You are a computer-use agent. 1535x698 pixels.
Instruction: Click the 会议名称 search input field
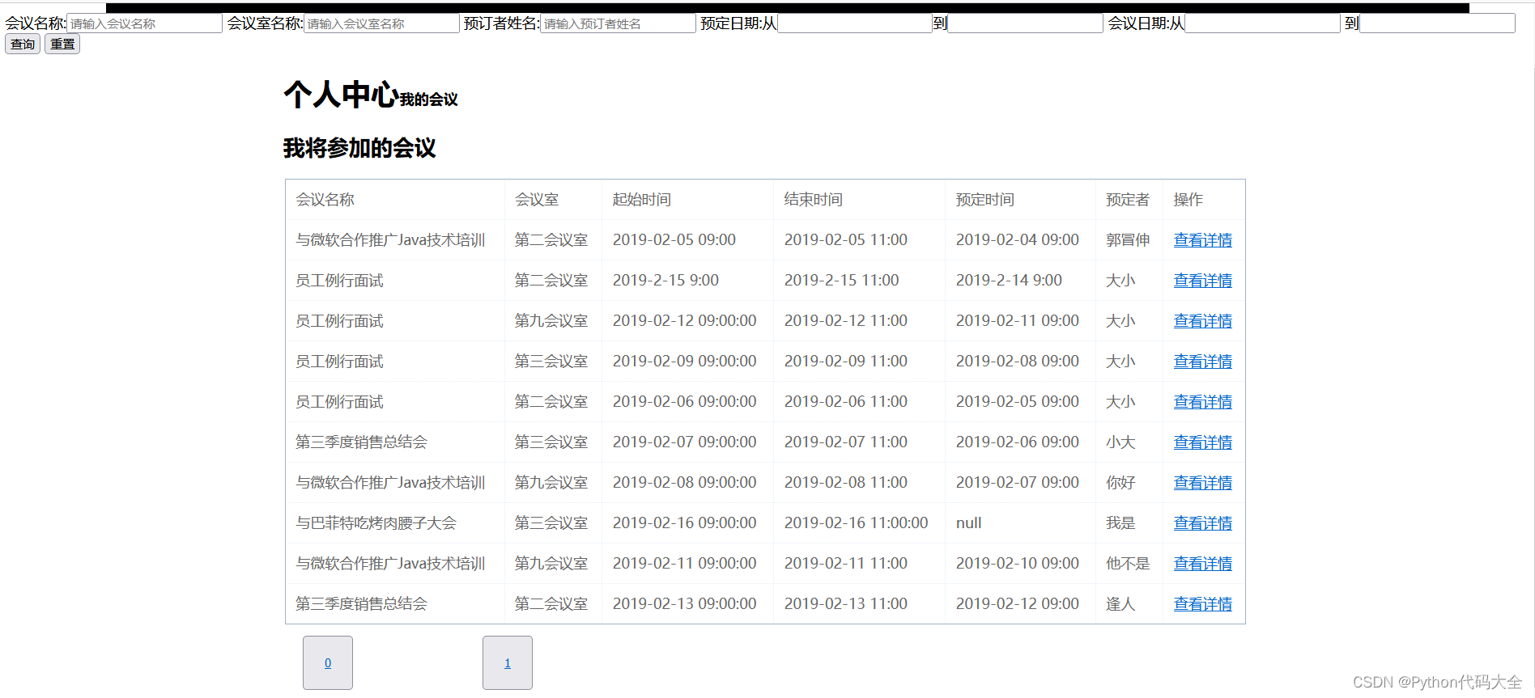[144, 23]
